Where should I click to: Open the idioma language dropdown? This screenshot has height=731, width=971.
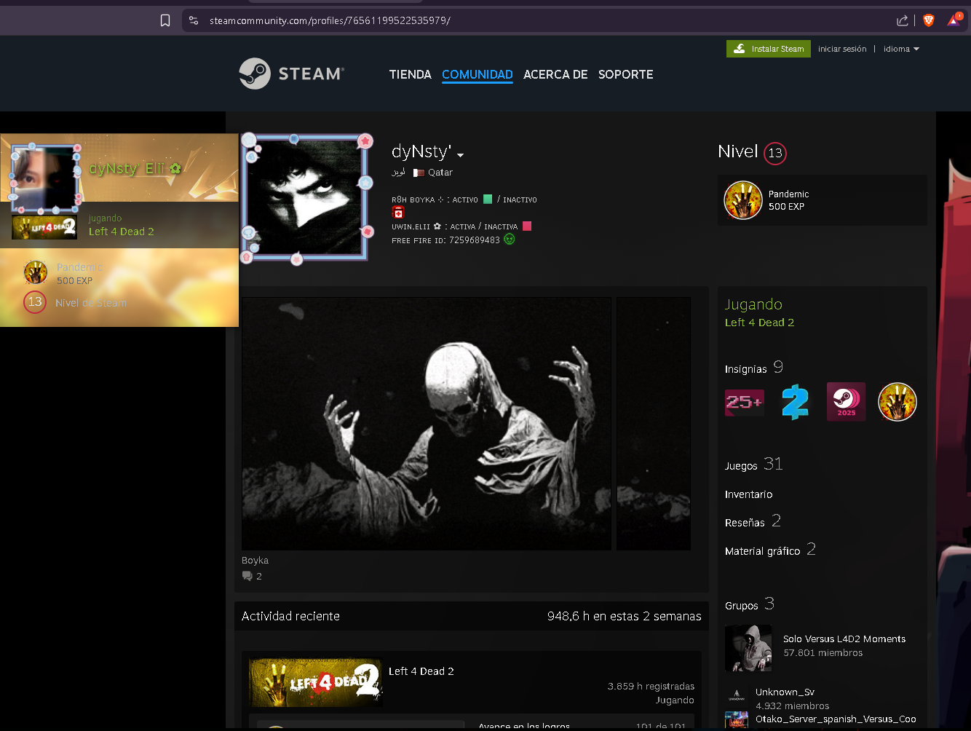901,49
